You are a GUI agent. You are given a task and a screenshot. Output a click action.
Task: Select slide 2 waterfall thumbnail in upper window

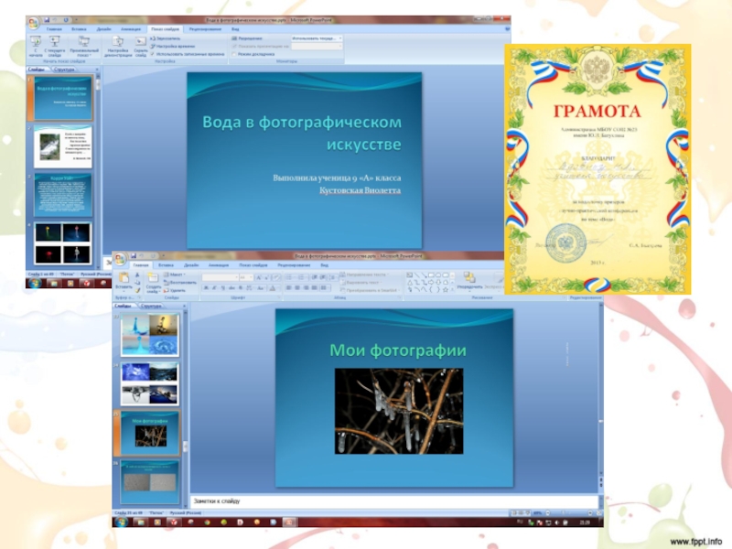pyautogui.click(x=63, y=147)
